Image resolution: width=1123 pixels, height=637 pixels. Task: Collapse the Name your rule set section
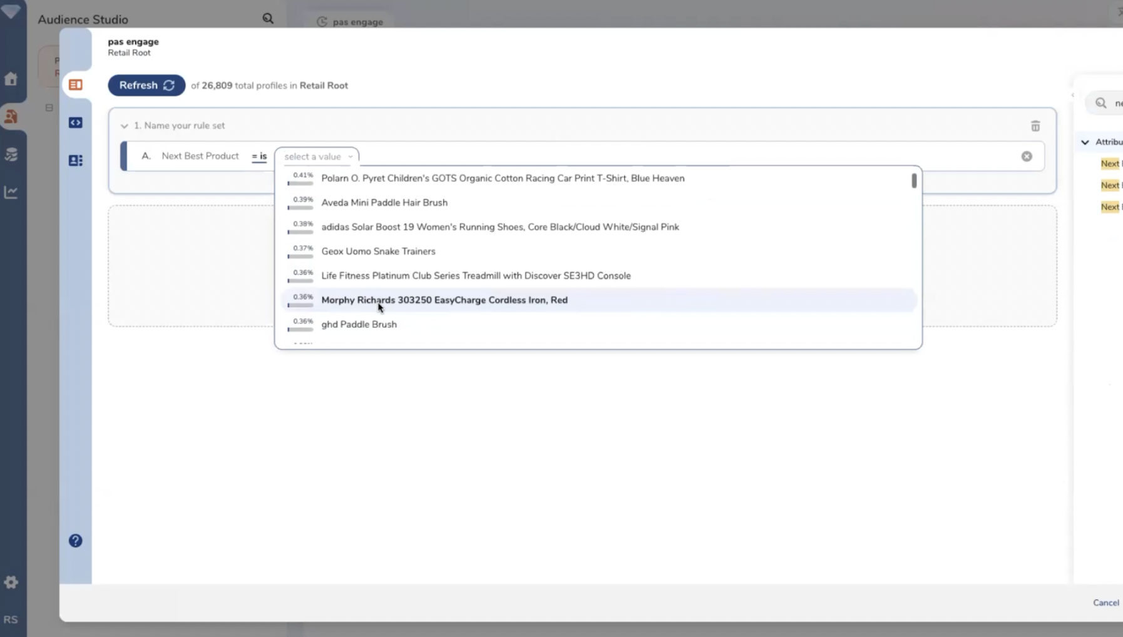coord(124,126)
